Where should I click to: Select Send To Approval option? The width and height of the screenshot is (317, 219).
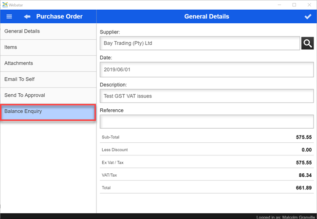click(x=48, y=96)
